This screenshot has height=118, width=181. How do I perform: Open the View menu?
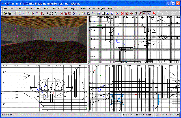pyautogui.click(x=20, y=9)
